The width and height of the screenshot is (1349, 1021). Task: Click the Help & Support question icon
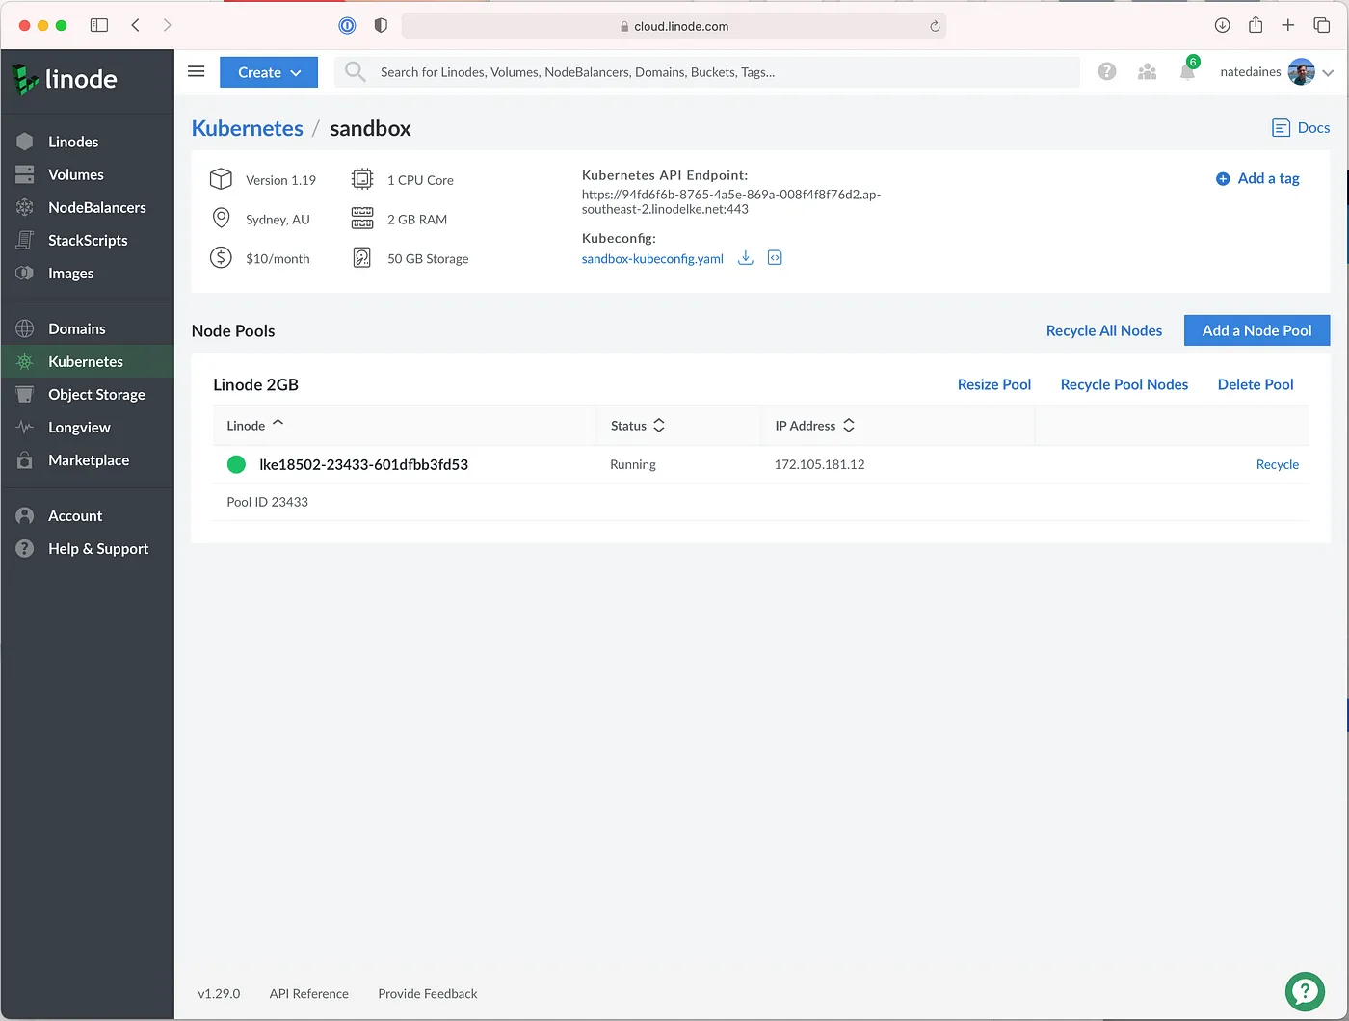pos(25,549)
